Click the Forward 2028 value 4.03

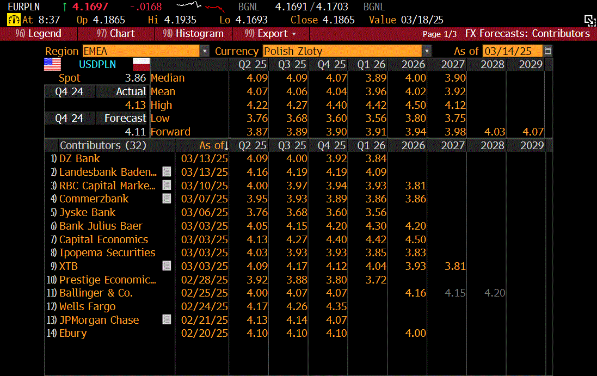[x=494, y=132]
